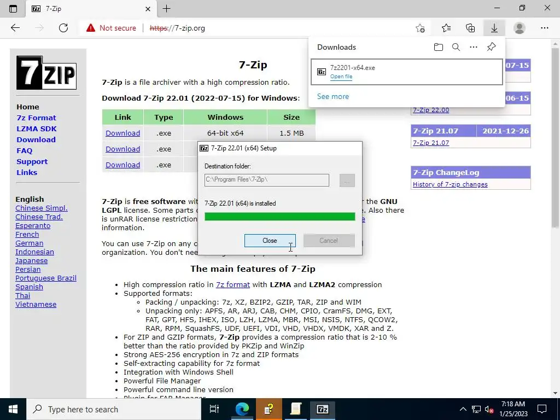Toggle the Downloads toolbar icon
The height and width of the screenshot is (420, 560).
pos(494,28)
